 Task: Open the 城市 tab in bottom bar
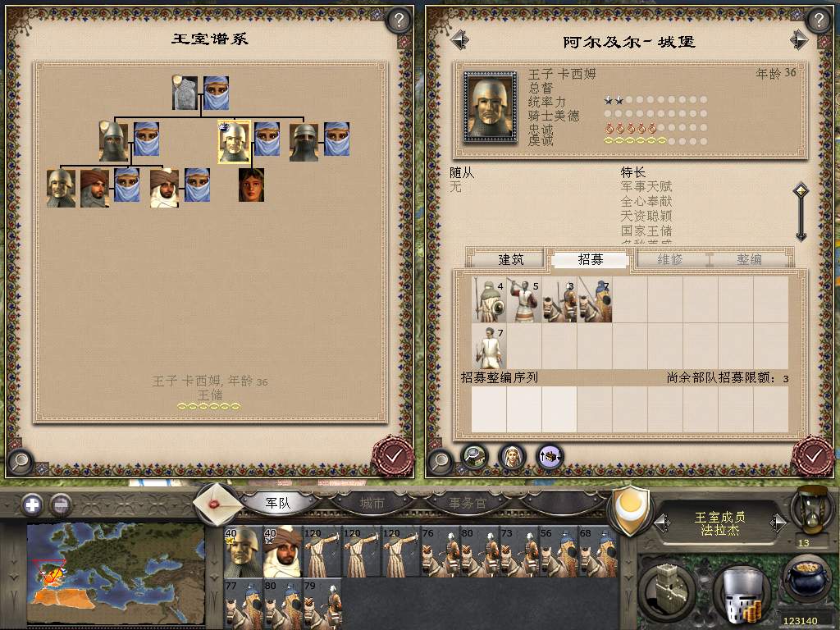pyautogui.click(x=372, y=503)
